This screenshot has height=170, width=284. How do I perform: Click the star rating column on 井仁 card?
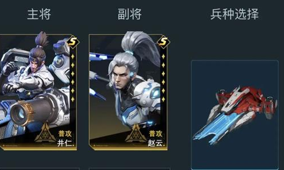pyautogui.click(x=73, y=78)
